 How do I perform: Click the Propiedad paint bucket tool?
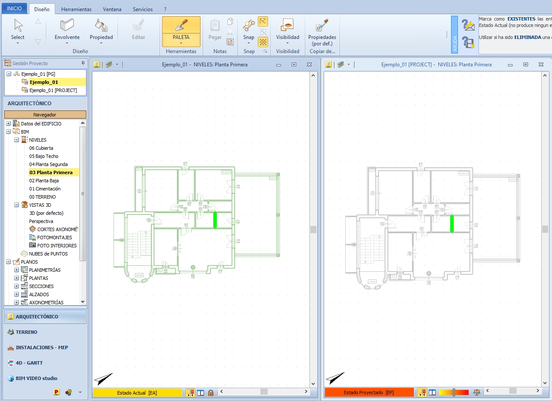coord(101,25)
